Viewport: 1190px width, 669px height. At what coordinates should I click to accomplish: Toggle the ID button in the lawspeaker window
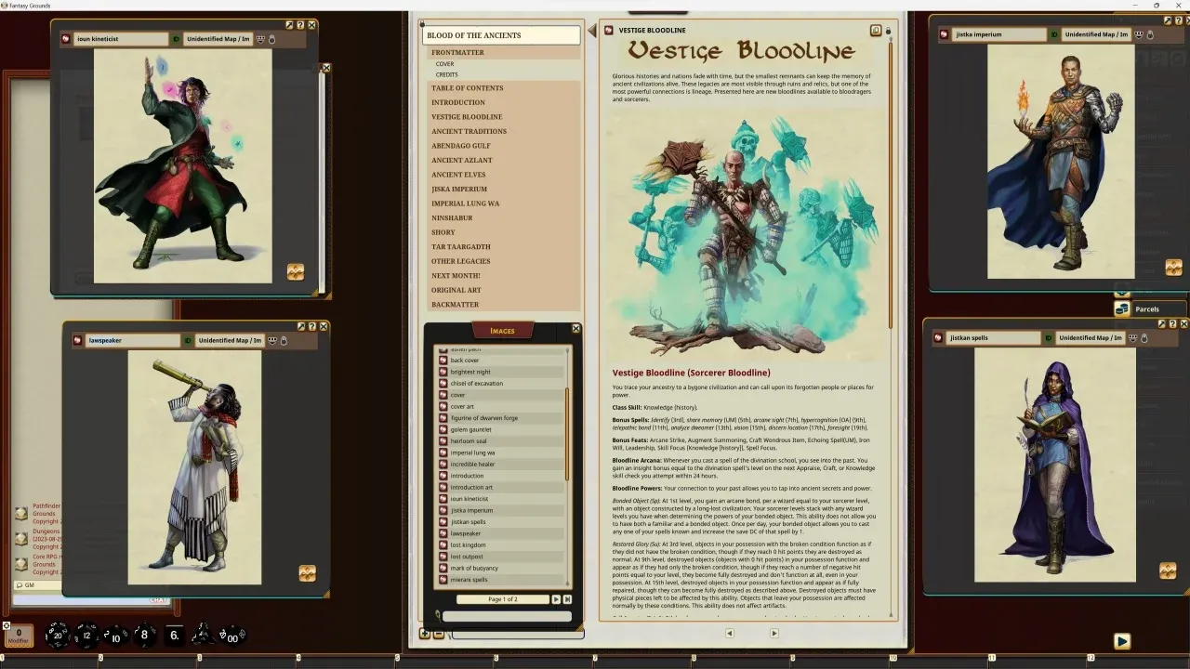pos(188,340)
